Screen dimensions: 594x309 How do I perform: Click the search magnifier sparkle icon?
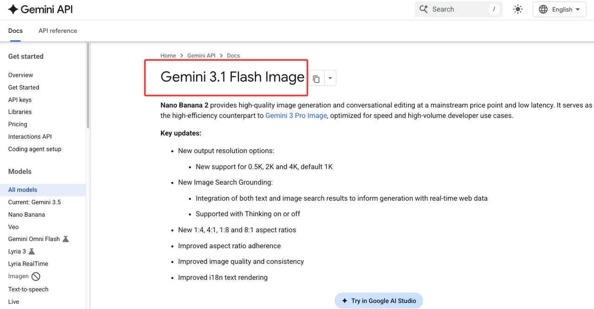pyautogui.click(x=423, y=9)
